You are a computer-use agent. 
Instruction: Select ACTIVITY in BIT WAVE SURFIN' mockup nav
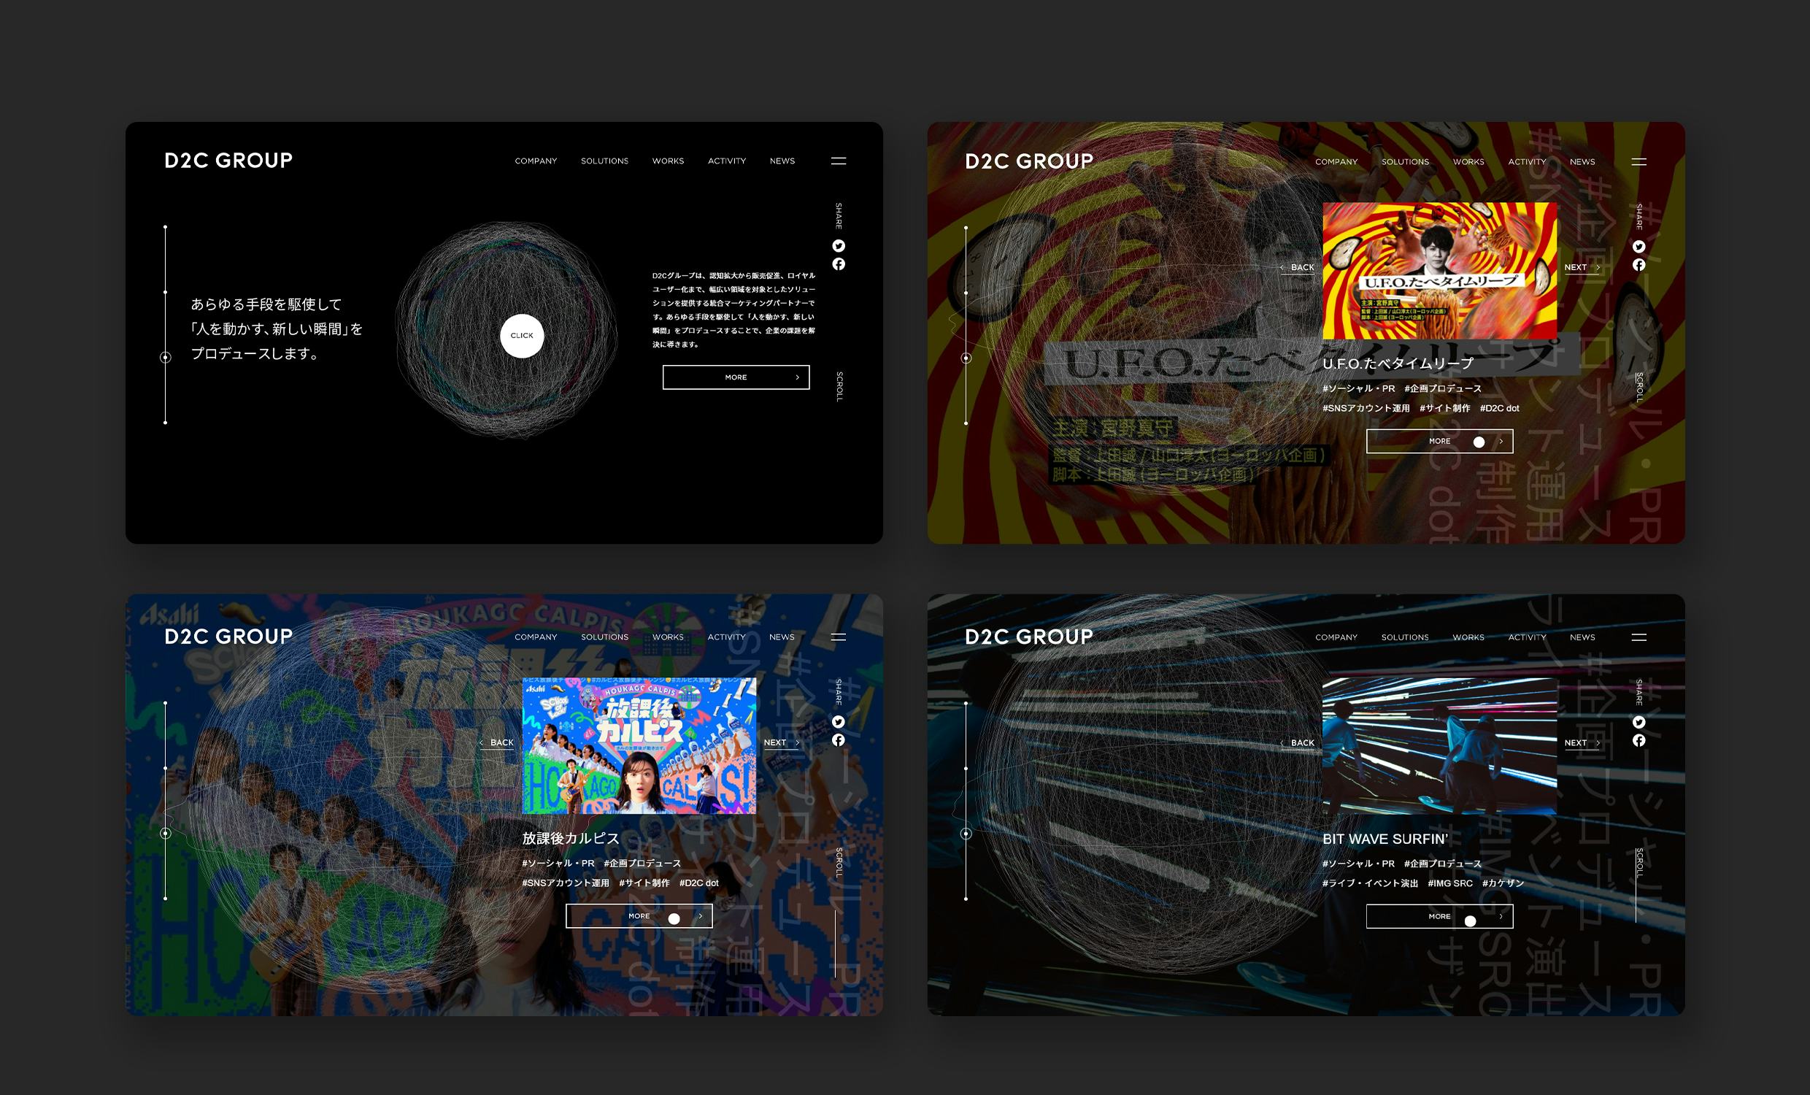(x=1527, y=637)
